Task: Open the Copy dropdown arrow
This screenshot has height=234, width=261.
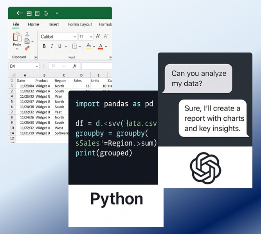Action: coord(32,42)
